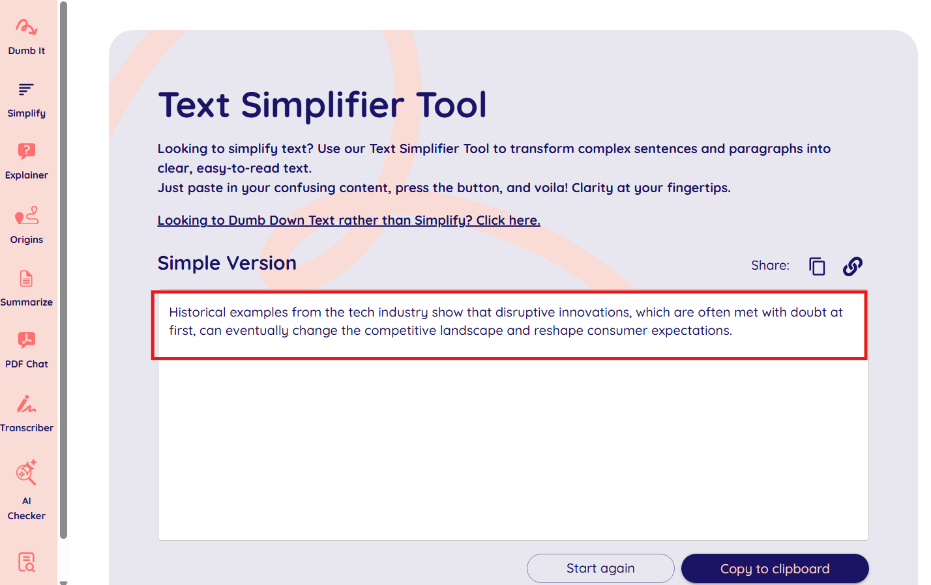Open the Explainer tool
Viewport: 931px width, 585px height.
click(x=27, y=161)
